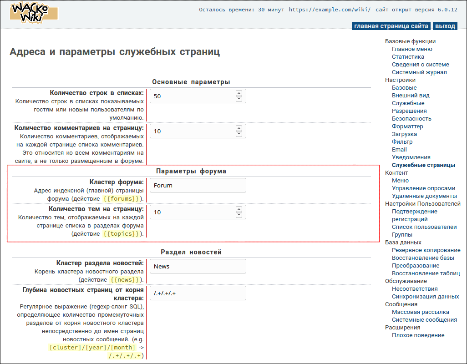Edit the news depth regexp field

pos(198,293)
